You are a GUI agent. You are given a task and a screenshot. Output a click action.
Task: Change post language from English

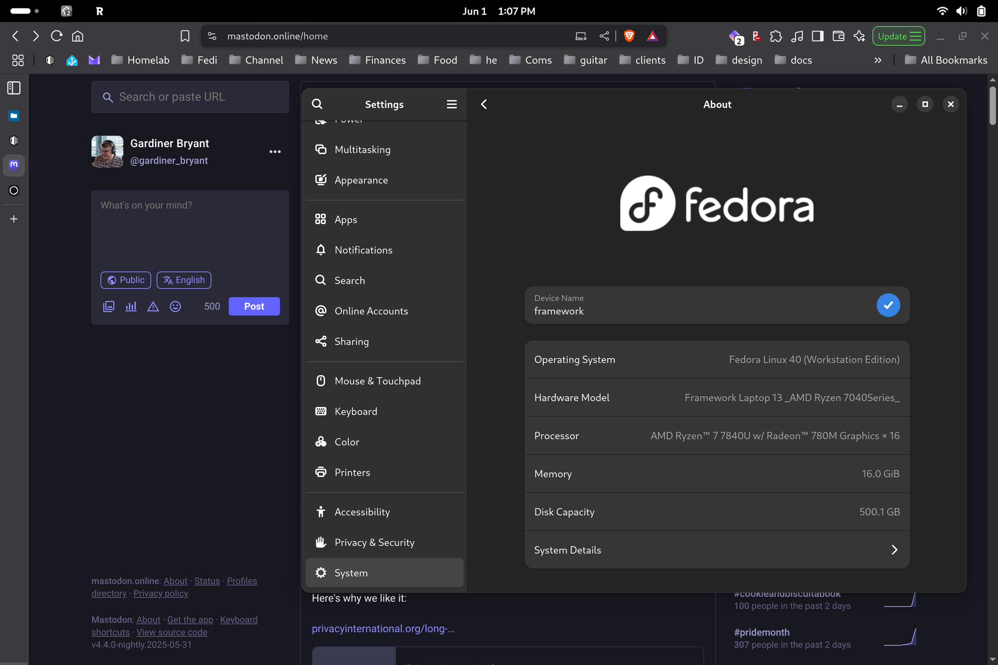point(184,280)
